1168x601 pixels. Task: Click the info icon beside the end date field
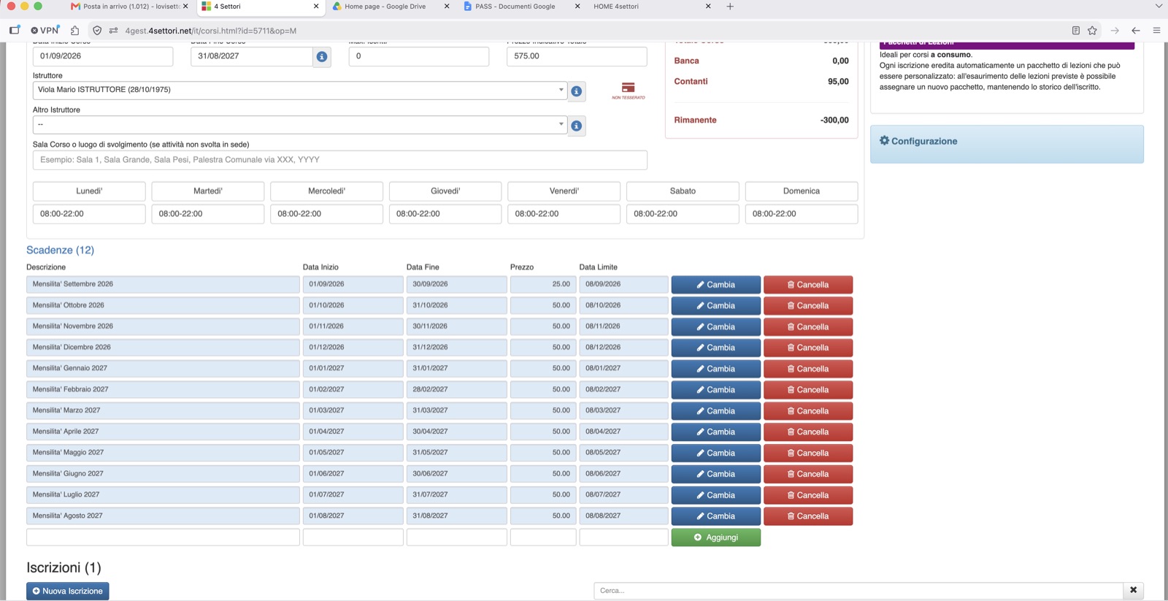[322, 56]
